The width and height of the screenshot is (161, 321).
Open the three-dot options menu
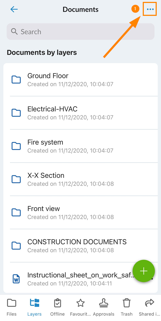[149, 9]
